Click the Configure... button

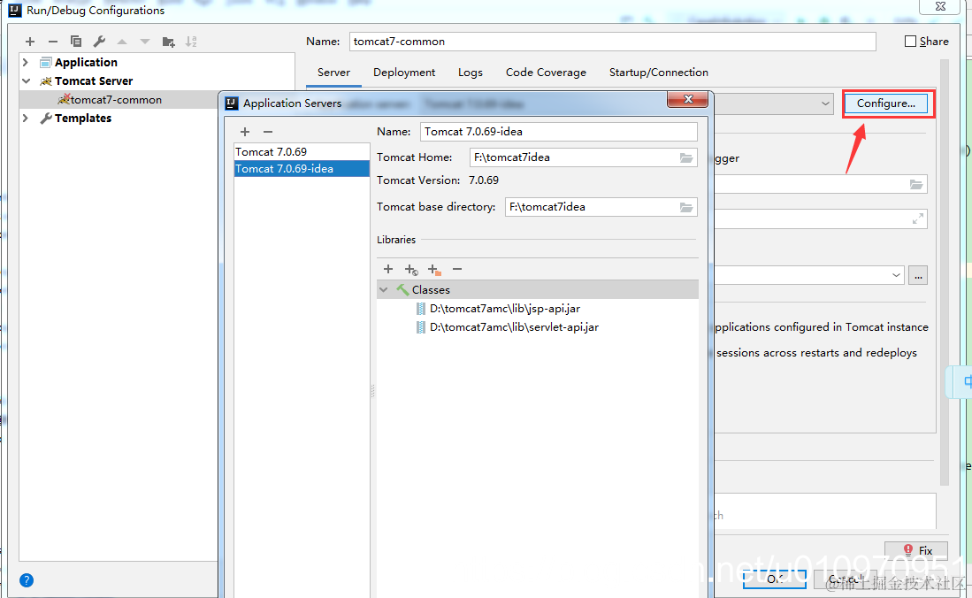tap(886, 103)
